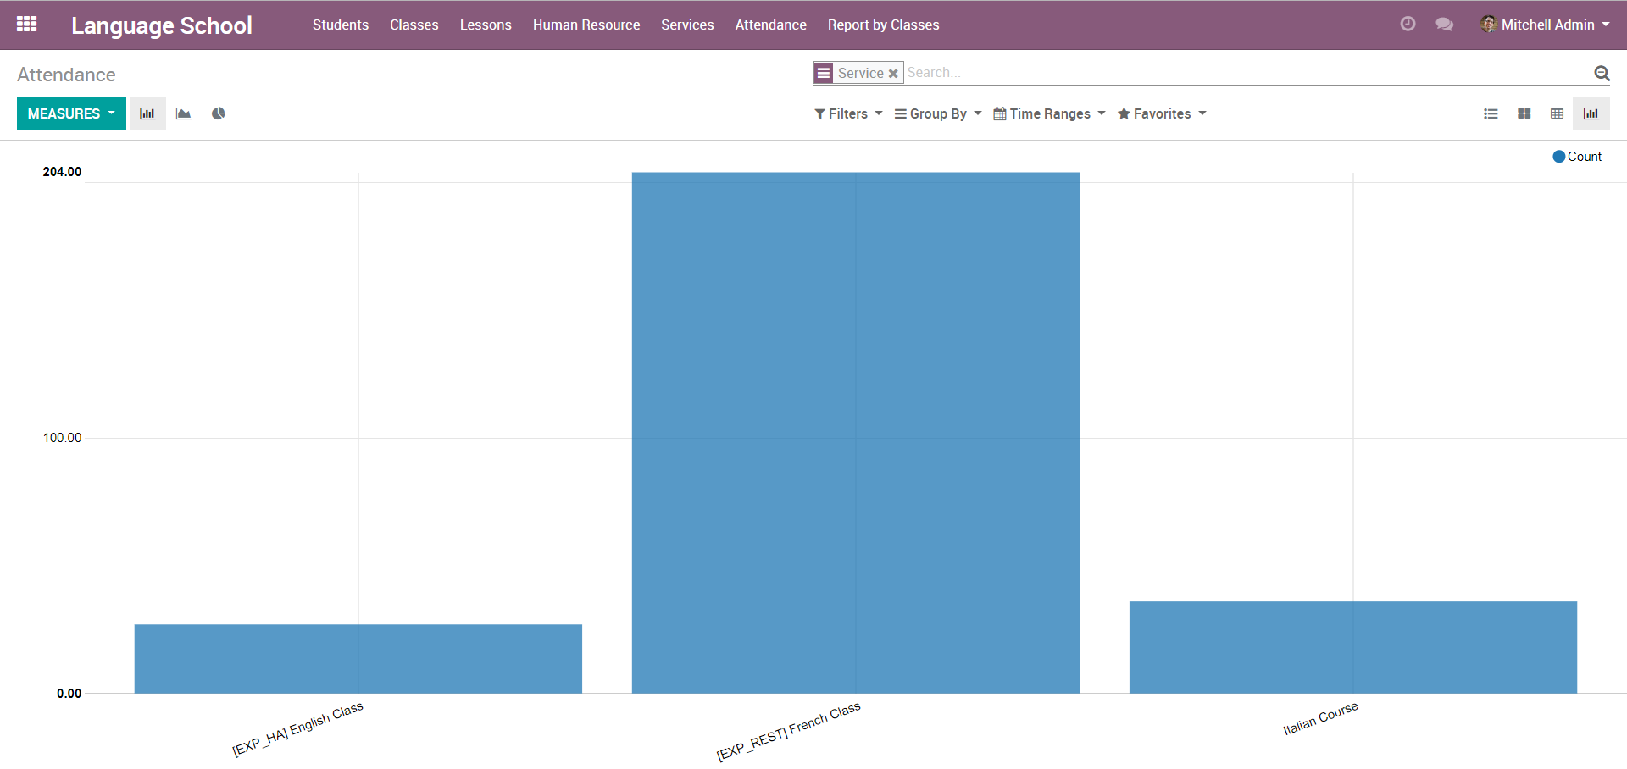This screenshot has width=1627, height=769.
Task: Open the Students menu
Action: point(340,25)
